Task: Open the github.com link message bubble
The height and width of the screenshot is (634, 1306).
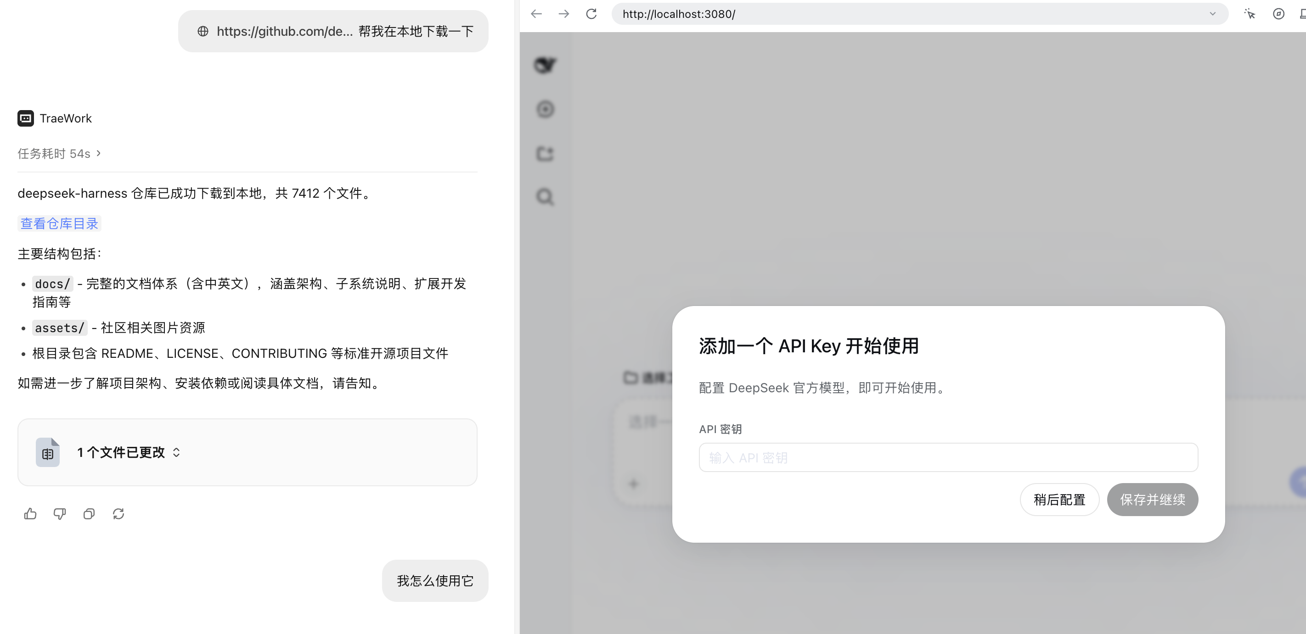Action: pos(333,31)
